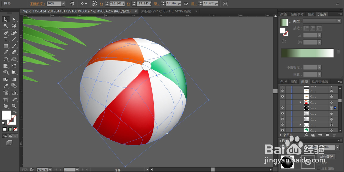Expand the beach ball group layer
This screenshot has width=344, height=172.
300,102
